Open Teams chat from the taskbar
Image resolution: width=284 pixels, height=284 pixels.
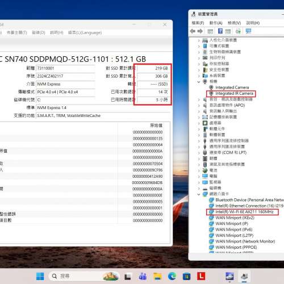click(x=143, y=277)
